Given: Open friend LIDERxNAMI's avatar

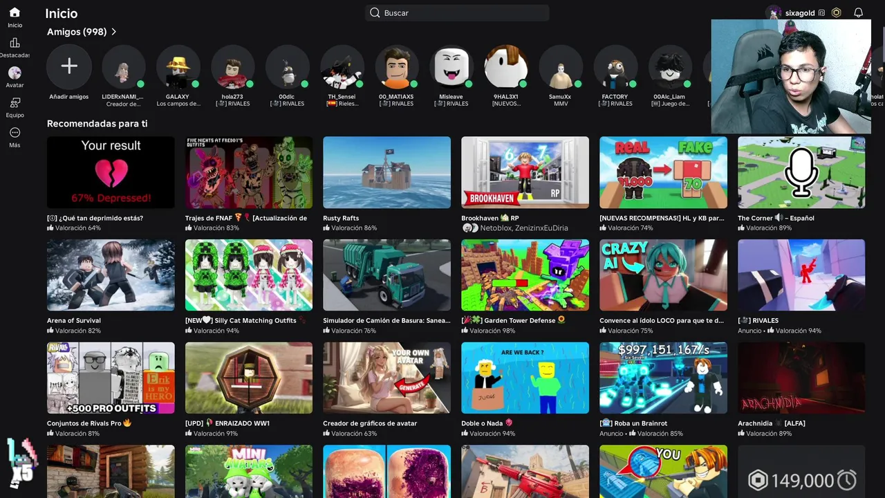Looking at the screenshot, I should 123,67.
